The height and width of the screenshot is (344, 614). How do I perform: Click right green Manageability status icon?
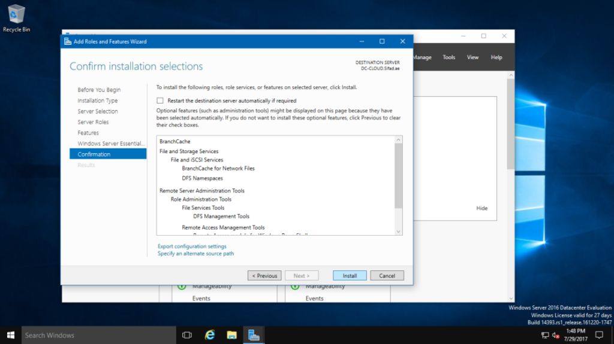[x=295, y=287]
